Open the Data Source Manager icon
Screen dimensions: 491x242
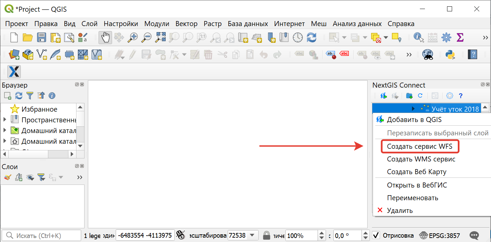coord(14,54)
